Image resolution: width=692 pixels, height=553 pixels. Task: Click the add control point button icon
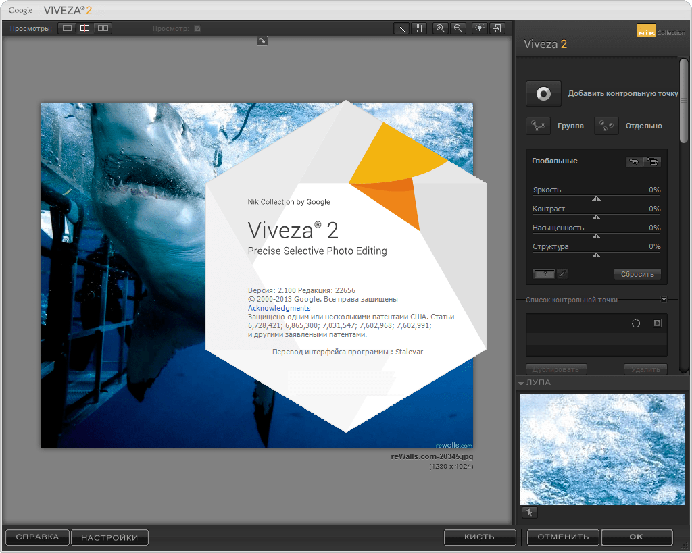point(543,94)
